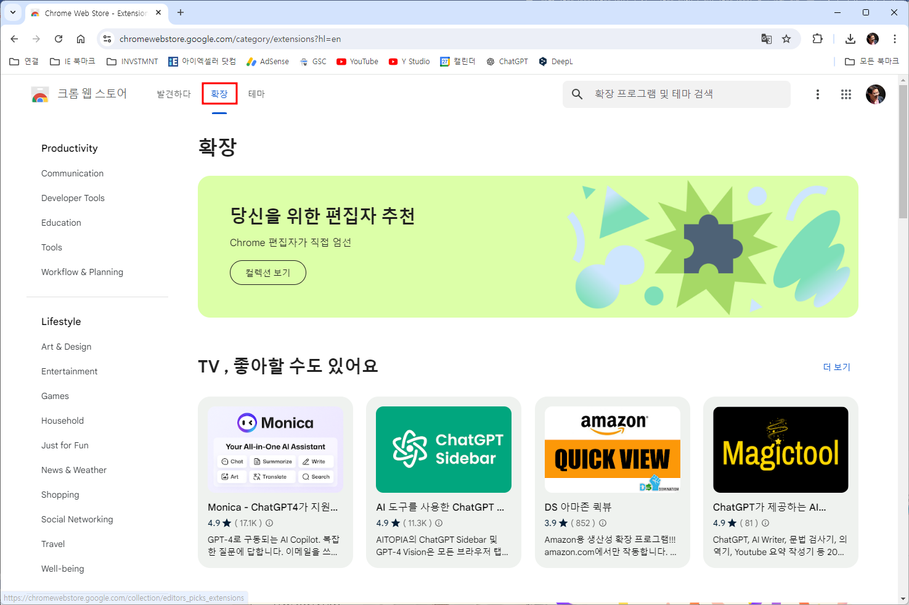Click the rating info icon beside 17.1K
The image size is (909, 605).
coord(269,523)
